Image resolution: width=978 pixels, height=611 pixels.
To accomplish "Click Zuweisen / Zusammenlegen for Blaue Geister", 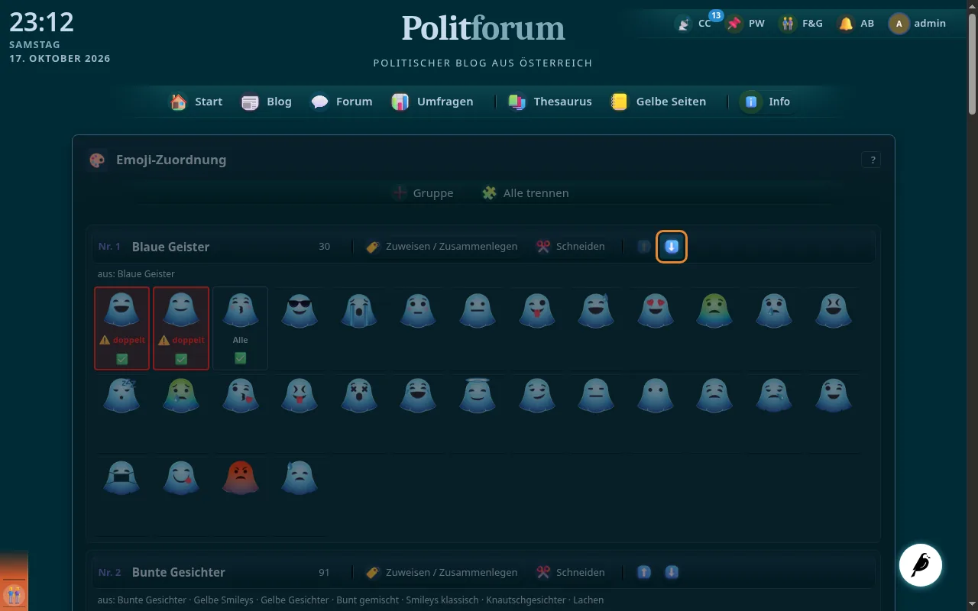I will coord(442,247).
